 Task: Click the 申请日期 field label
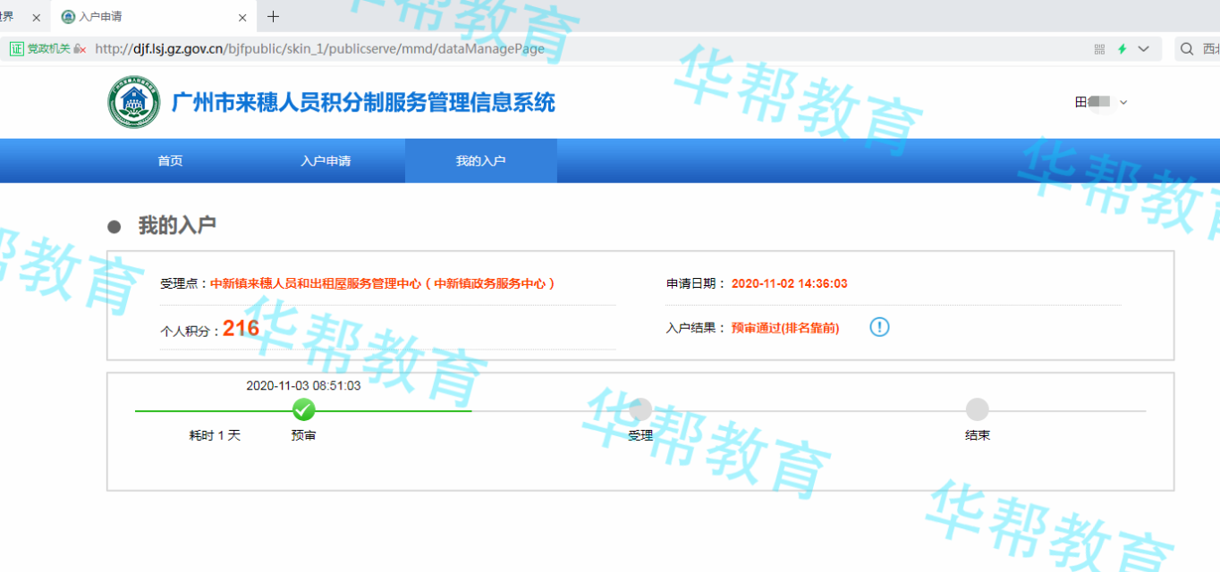point(697,283)
